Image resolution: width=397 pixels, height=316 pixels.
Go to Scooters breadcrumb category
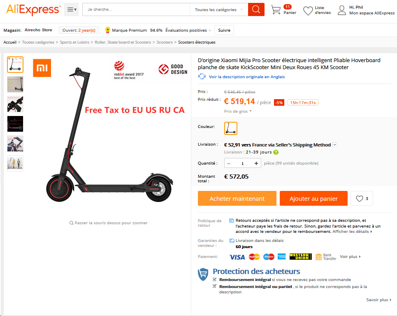pos(165,42)
